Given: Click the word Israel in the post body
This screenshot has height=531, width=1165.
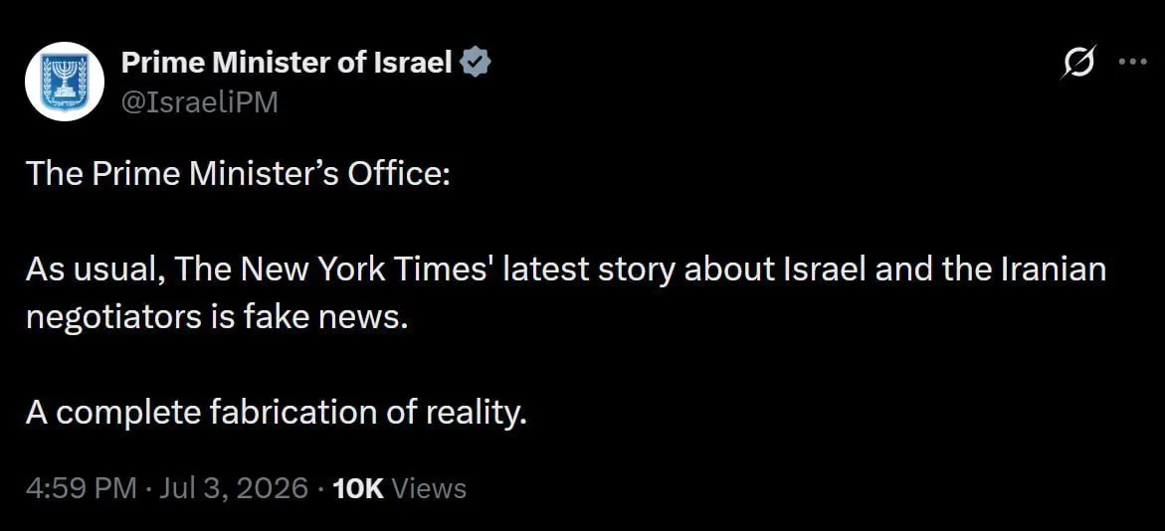Looking at the screenshot, I should 826,270.
